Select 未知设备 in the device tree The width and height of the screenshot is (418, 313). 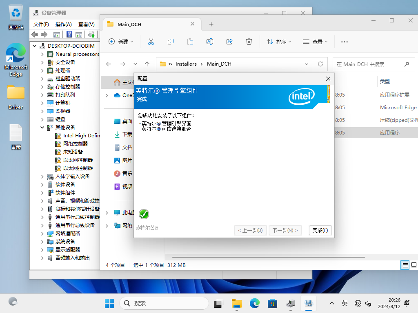click(73, 152)
